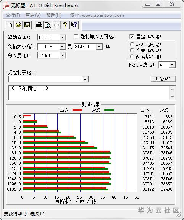Click the green 读取 legend swatch
The width and height of the screenshot is (184, 220).
click(109, 110)
